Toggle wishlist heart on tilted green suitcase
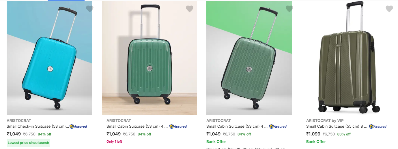Viewport: 398px width, 149px height. 289,9
